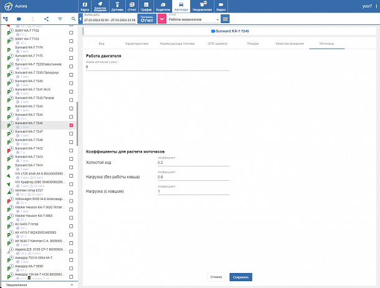Switch to the Характеристики tab
The width and height of the screenshot is (380, 288).
pyautogui.click(x=136, y=44)
